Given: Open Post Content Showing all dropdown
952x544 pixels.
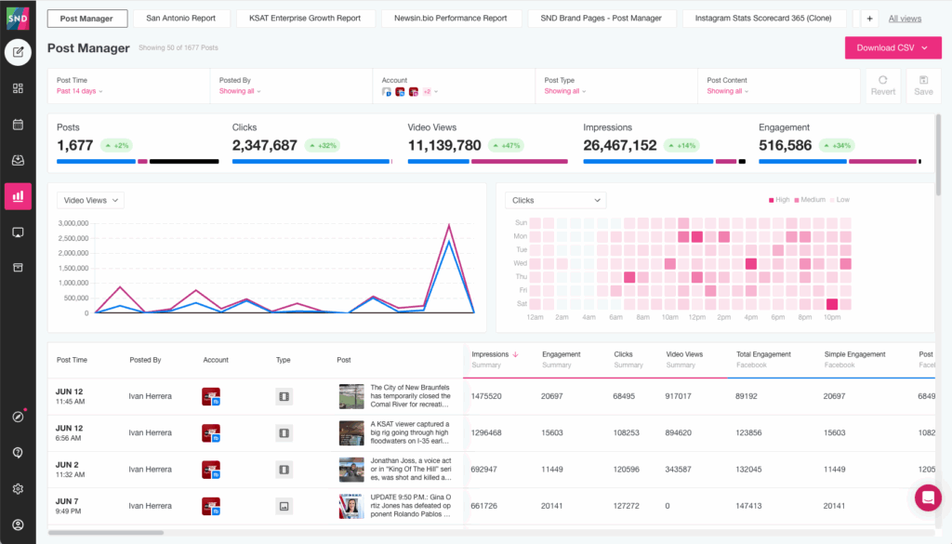Looking at the screenshot, I should click(727, 91).
